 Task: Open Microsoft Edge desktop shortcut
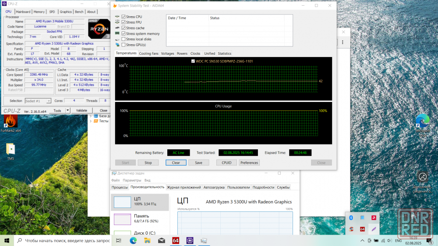click(423, 125)
